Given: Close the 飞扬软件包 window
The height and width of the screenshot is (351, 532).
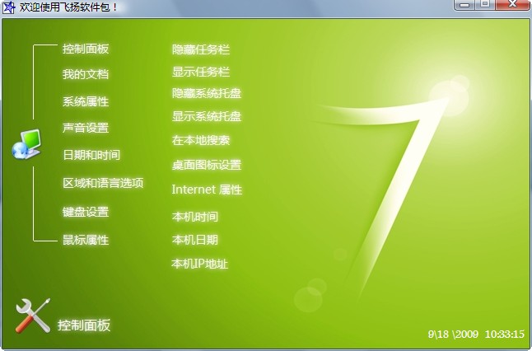Looking at the screenshot, I should (513, 5).
